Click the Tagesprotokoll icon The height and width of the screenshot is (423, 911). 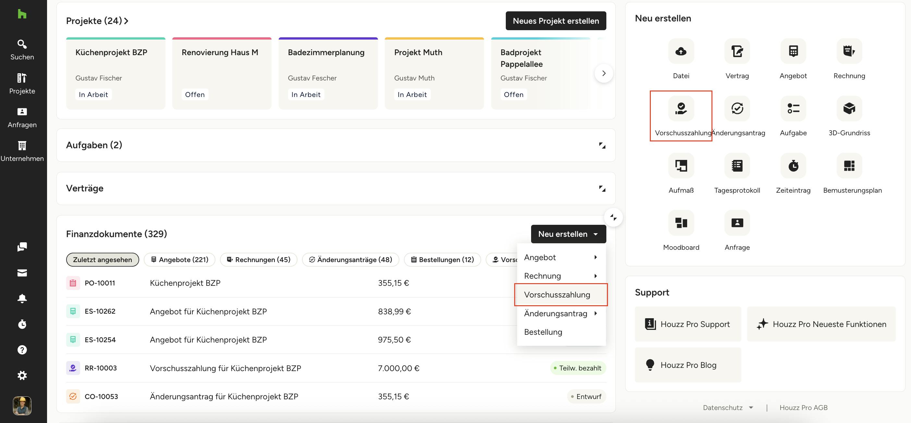[737, 165]
